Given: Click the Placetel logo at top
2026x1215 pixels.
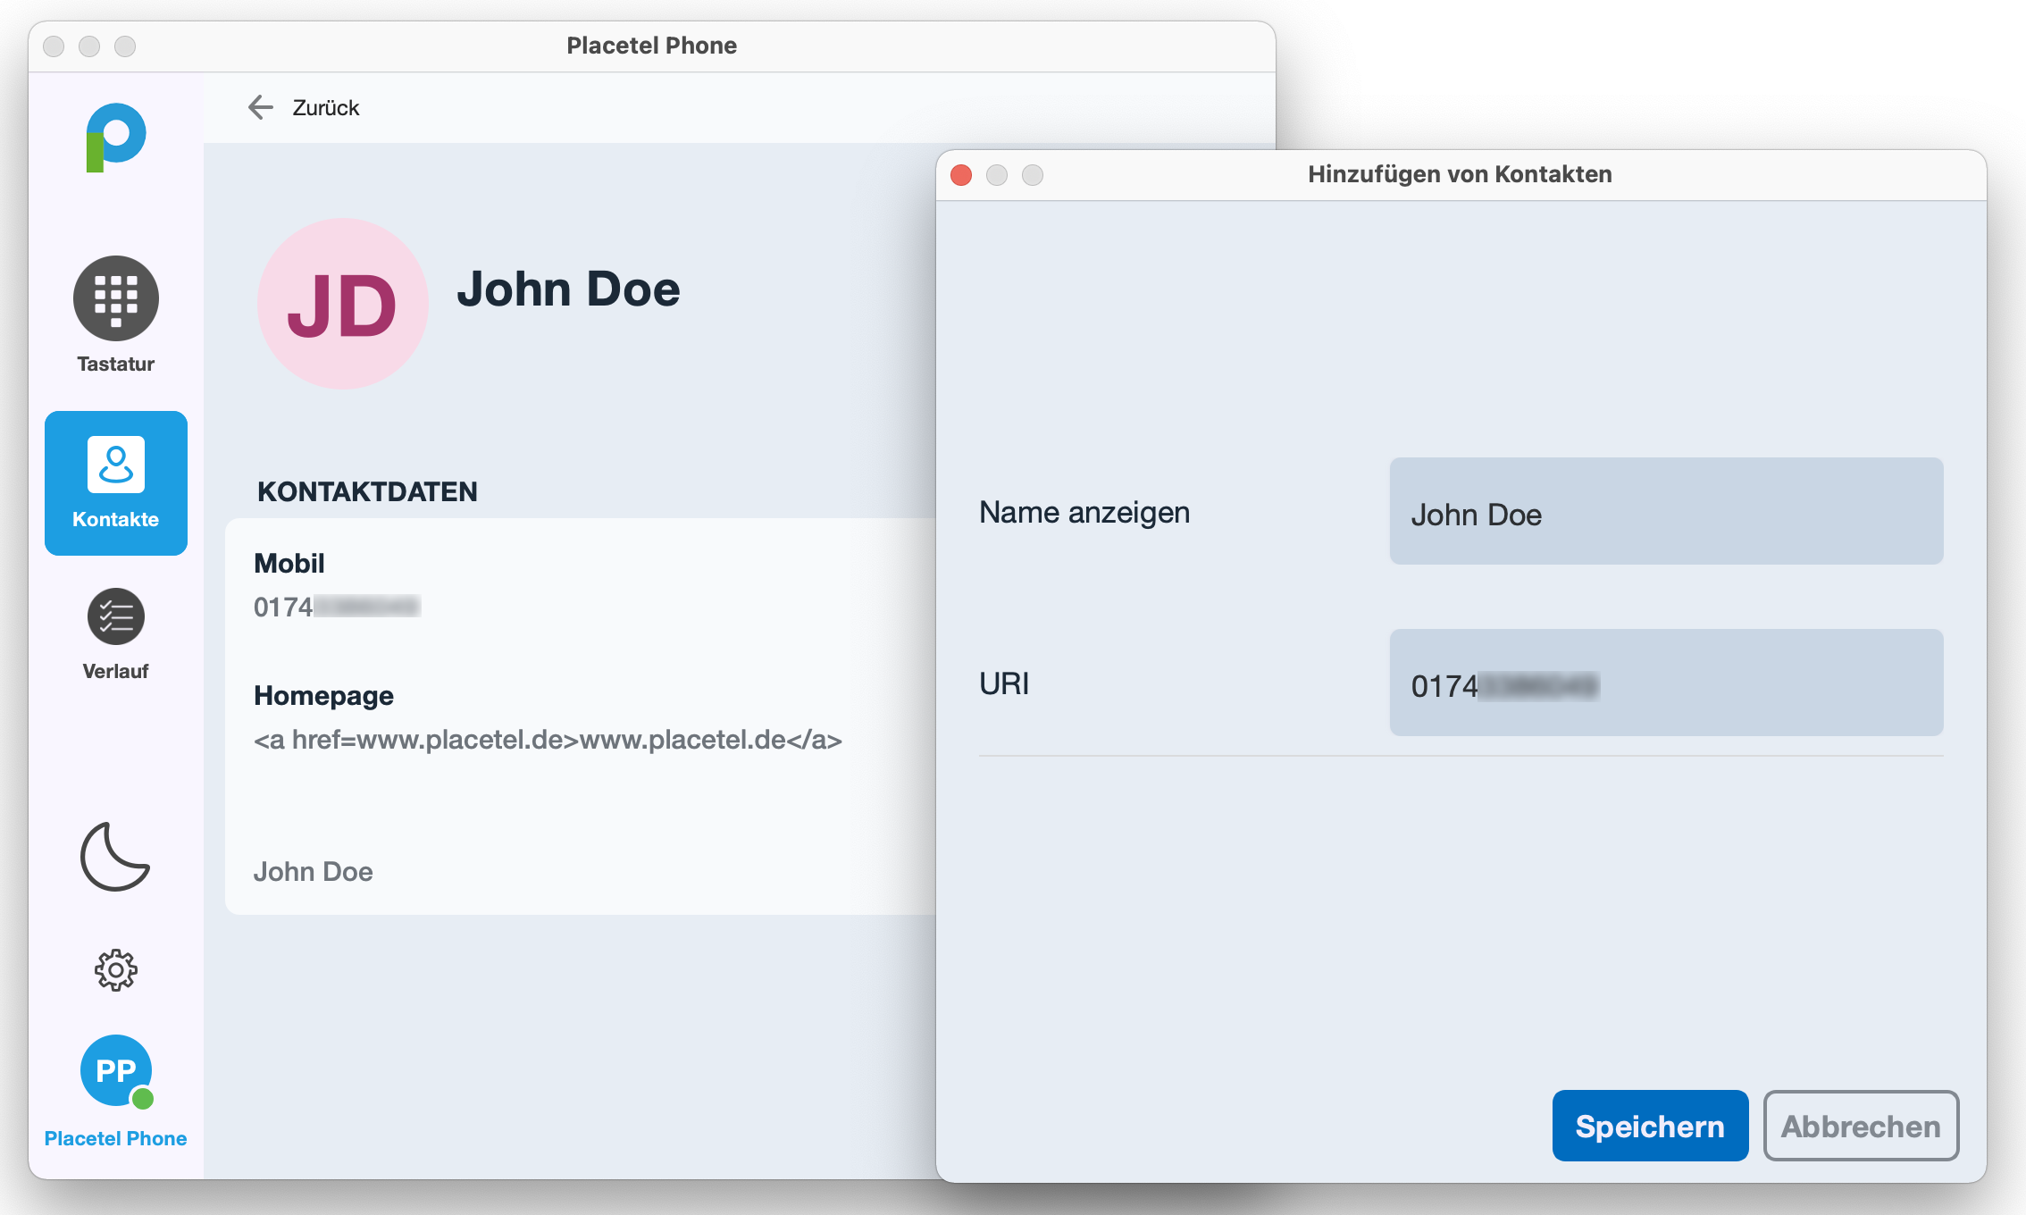Looking at the screenshot, I should pyautogui.click(x=115, y=138).
